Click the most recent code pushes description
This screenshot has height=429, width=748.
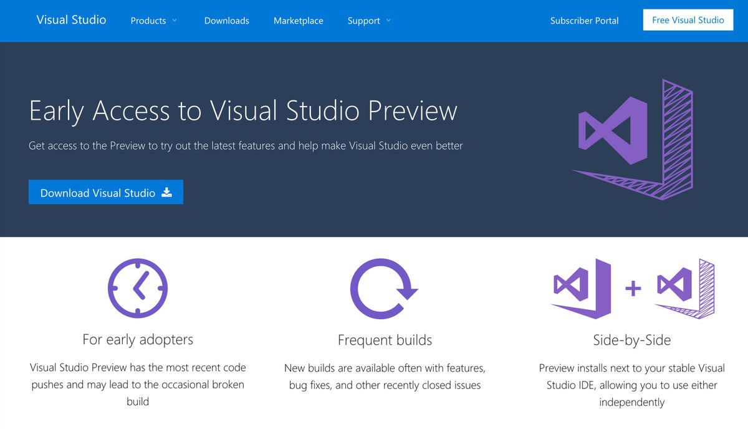point(138,384)
